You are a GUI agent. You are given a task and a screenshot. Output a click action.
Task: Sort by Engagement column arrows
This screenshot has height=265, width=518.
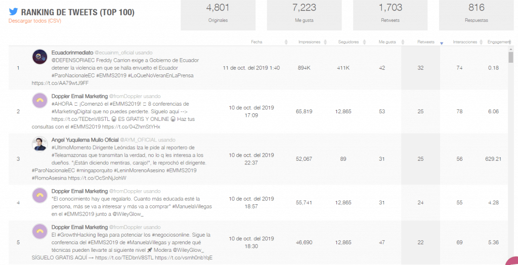[x=510, y=42]
